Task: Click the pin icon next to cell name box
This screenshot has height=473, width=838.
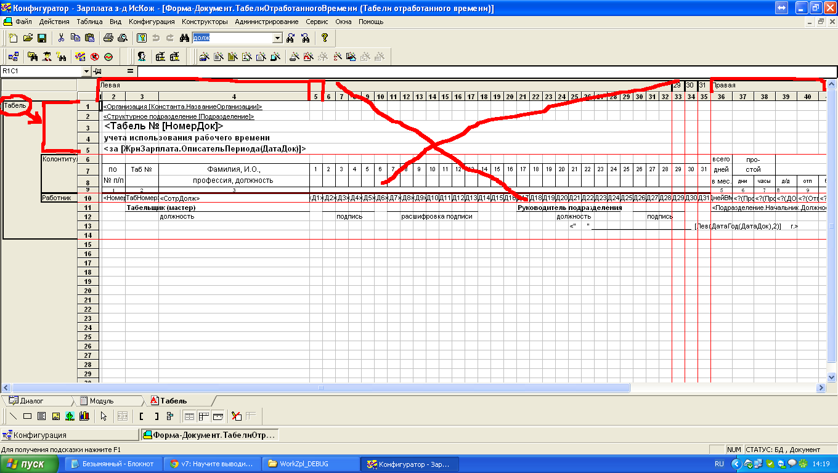Action: (98, 71)
